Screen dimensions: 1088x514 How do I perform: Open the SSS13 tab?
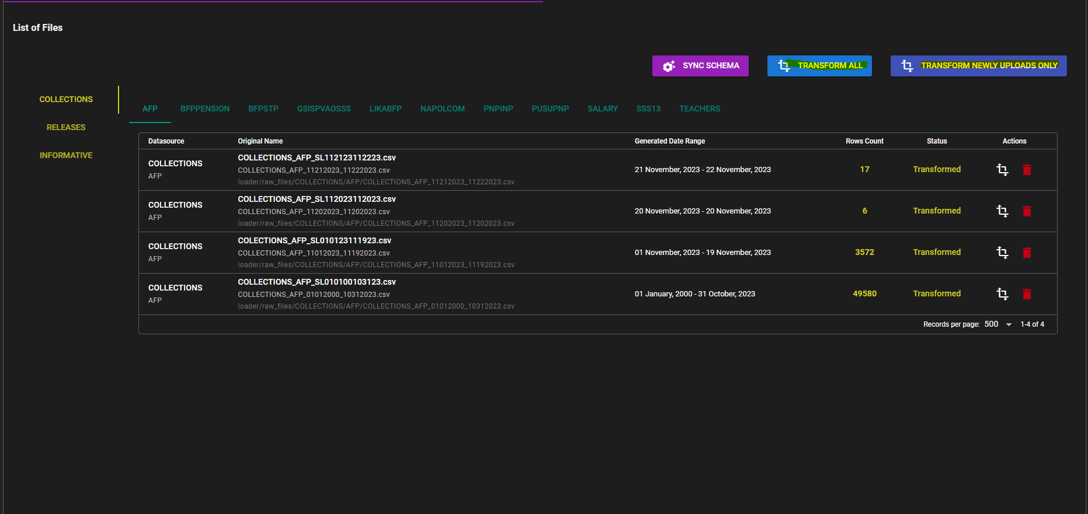[x=648, y=109]
